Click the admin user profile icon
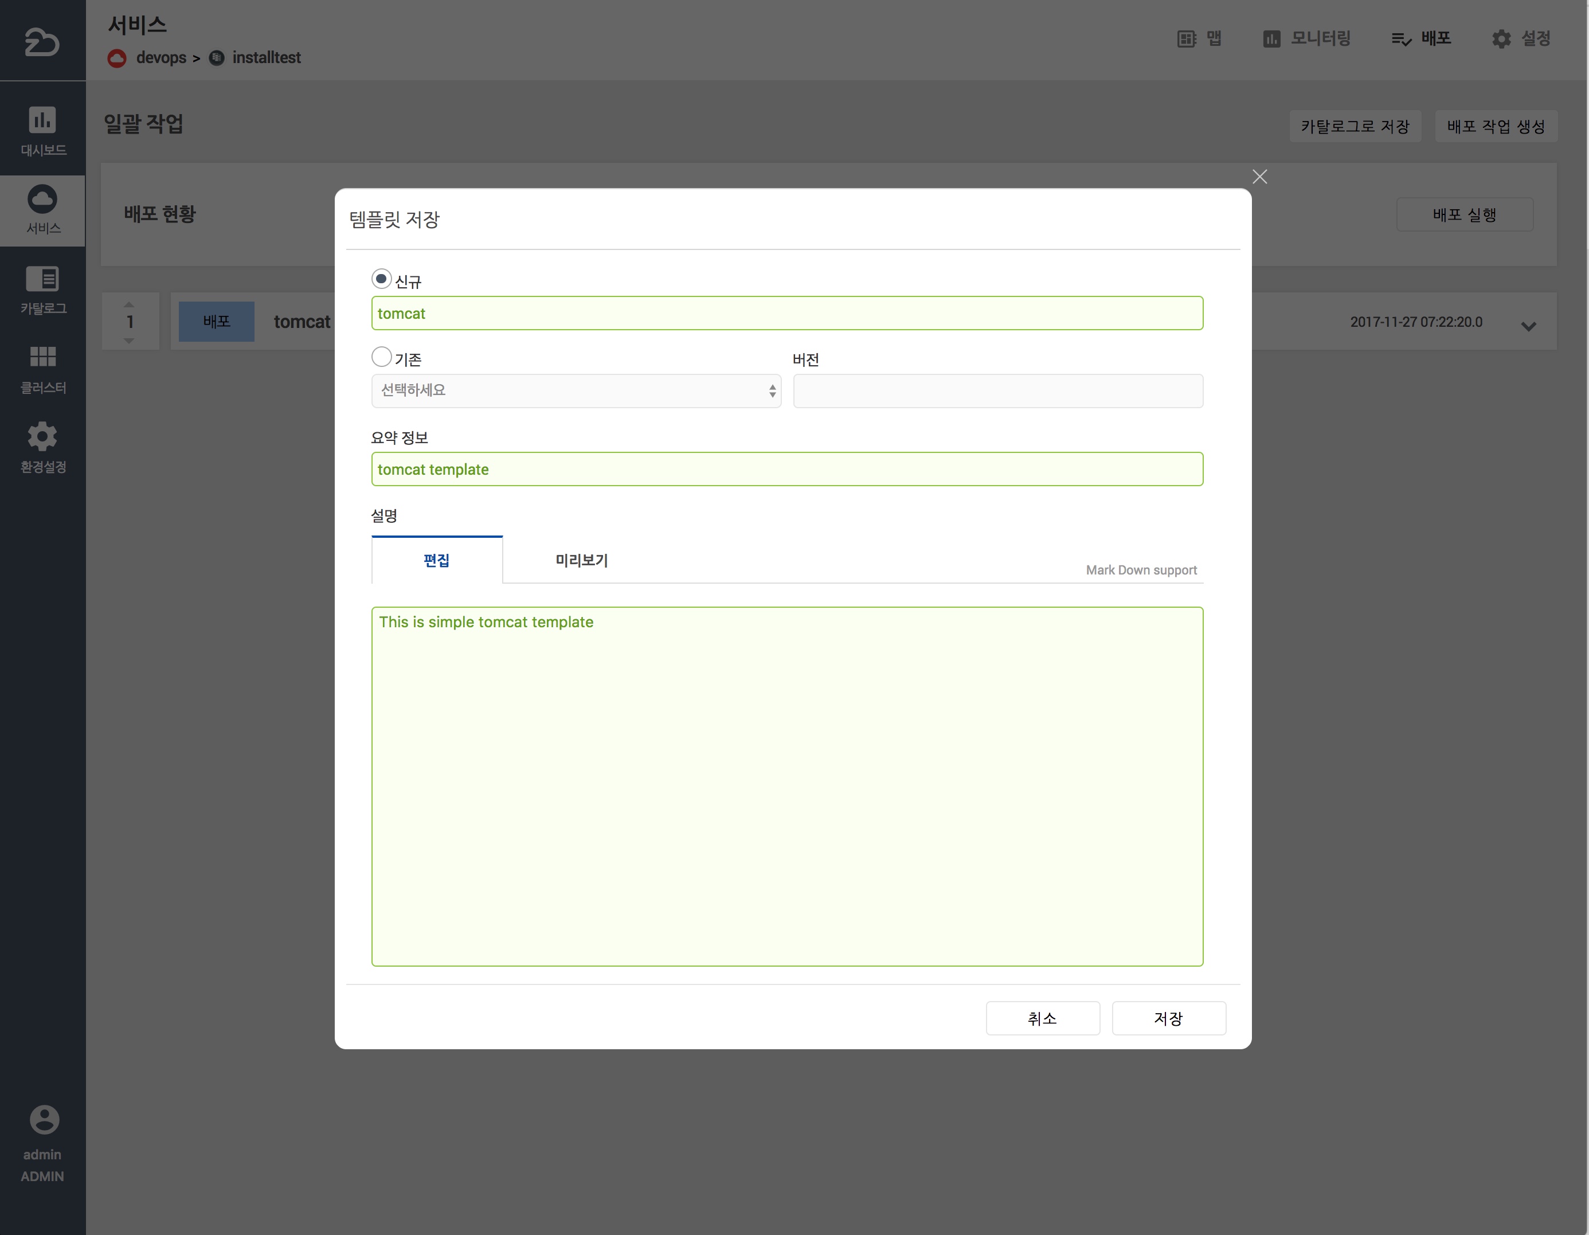This screenshot has height=1235, width=1589. pyautogui.click(x=44, y=1119)
